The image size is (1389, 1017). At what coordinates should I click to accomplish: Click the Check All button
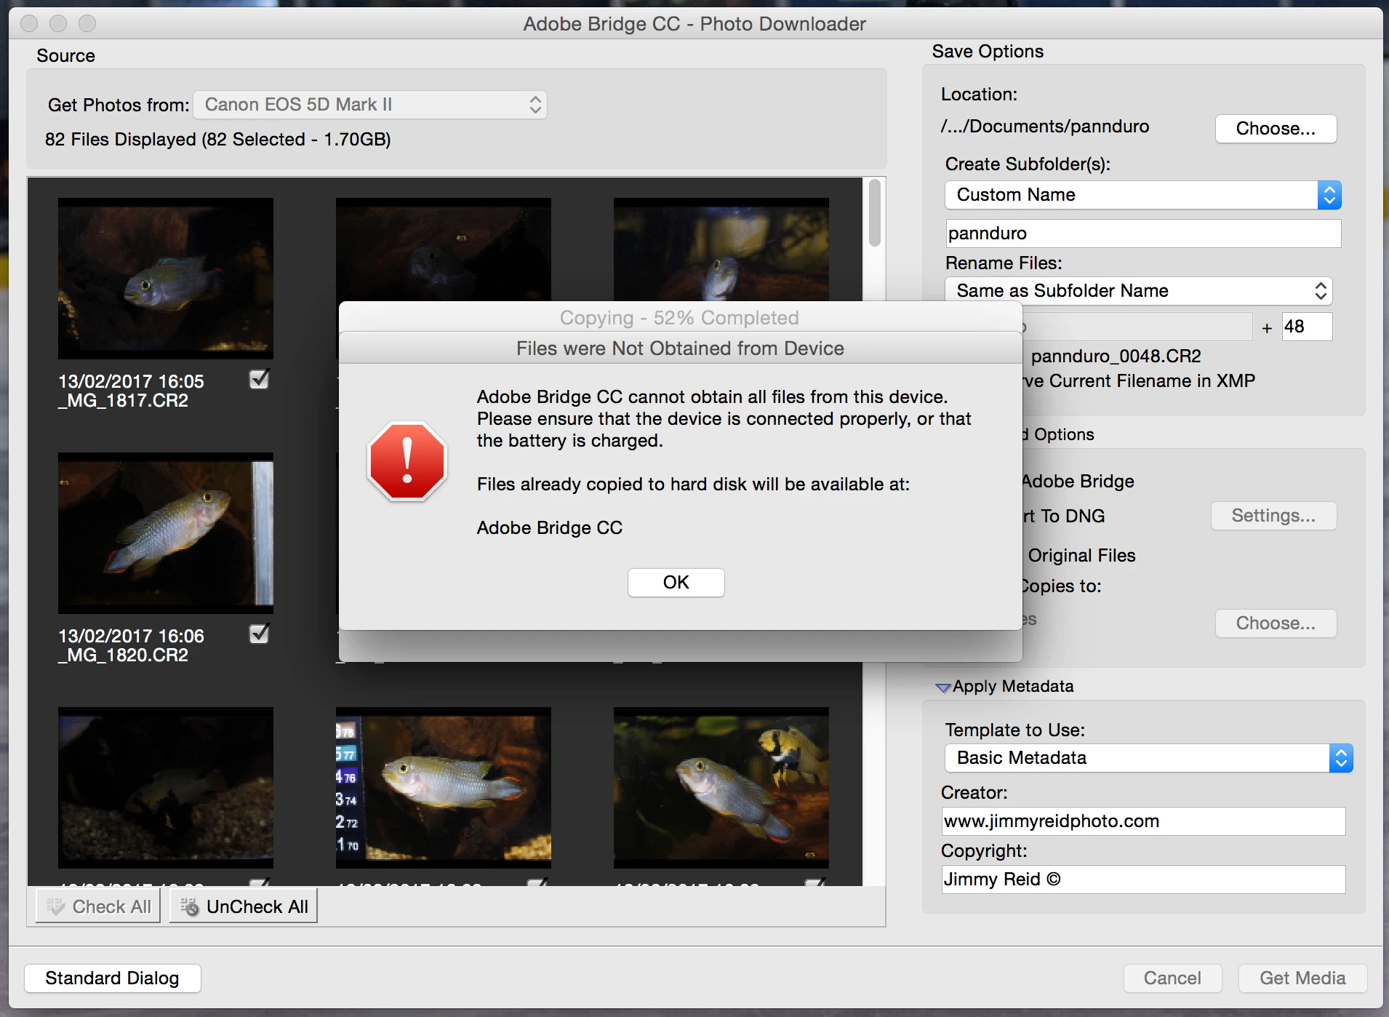coord(98,906)
